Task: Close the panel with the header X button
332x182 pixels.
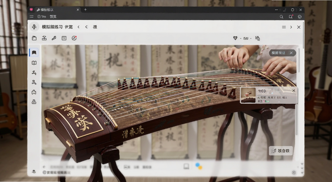Action: pyautogui.click(x=299, y=27)
